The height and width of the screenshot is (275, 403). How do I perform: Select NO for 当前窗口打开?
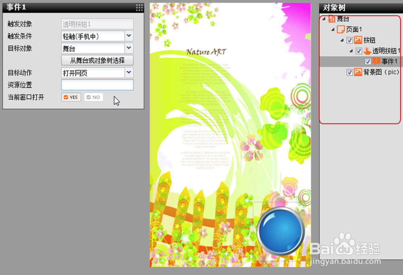93,97
